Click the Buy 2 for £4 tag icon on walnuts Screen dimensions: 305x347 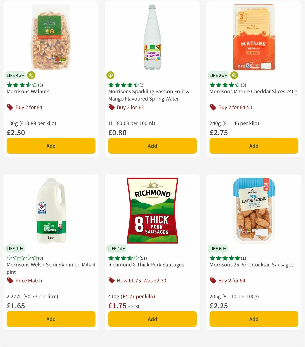tap(10, 107)
